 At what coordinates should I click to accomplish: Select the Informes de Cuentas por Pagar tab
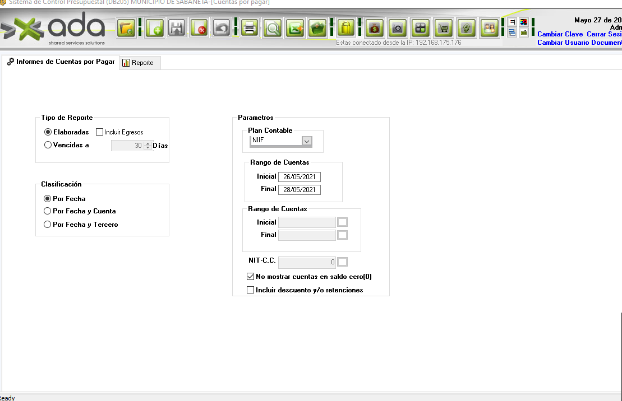61,62
